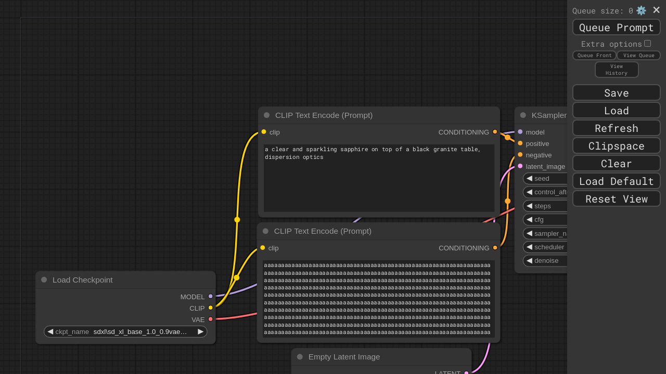Open View Queue list

638,56
